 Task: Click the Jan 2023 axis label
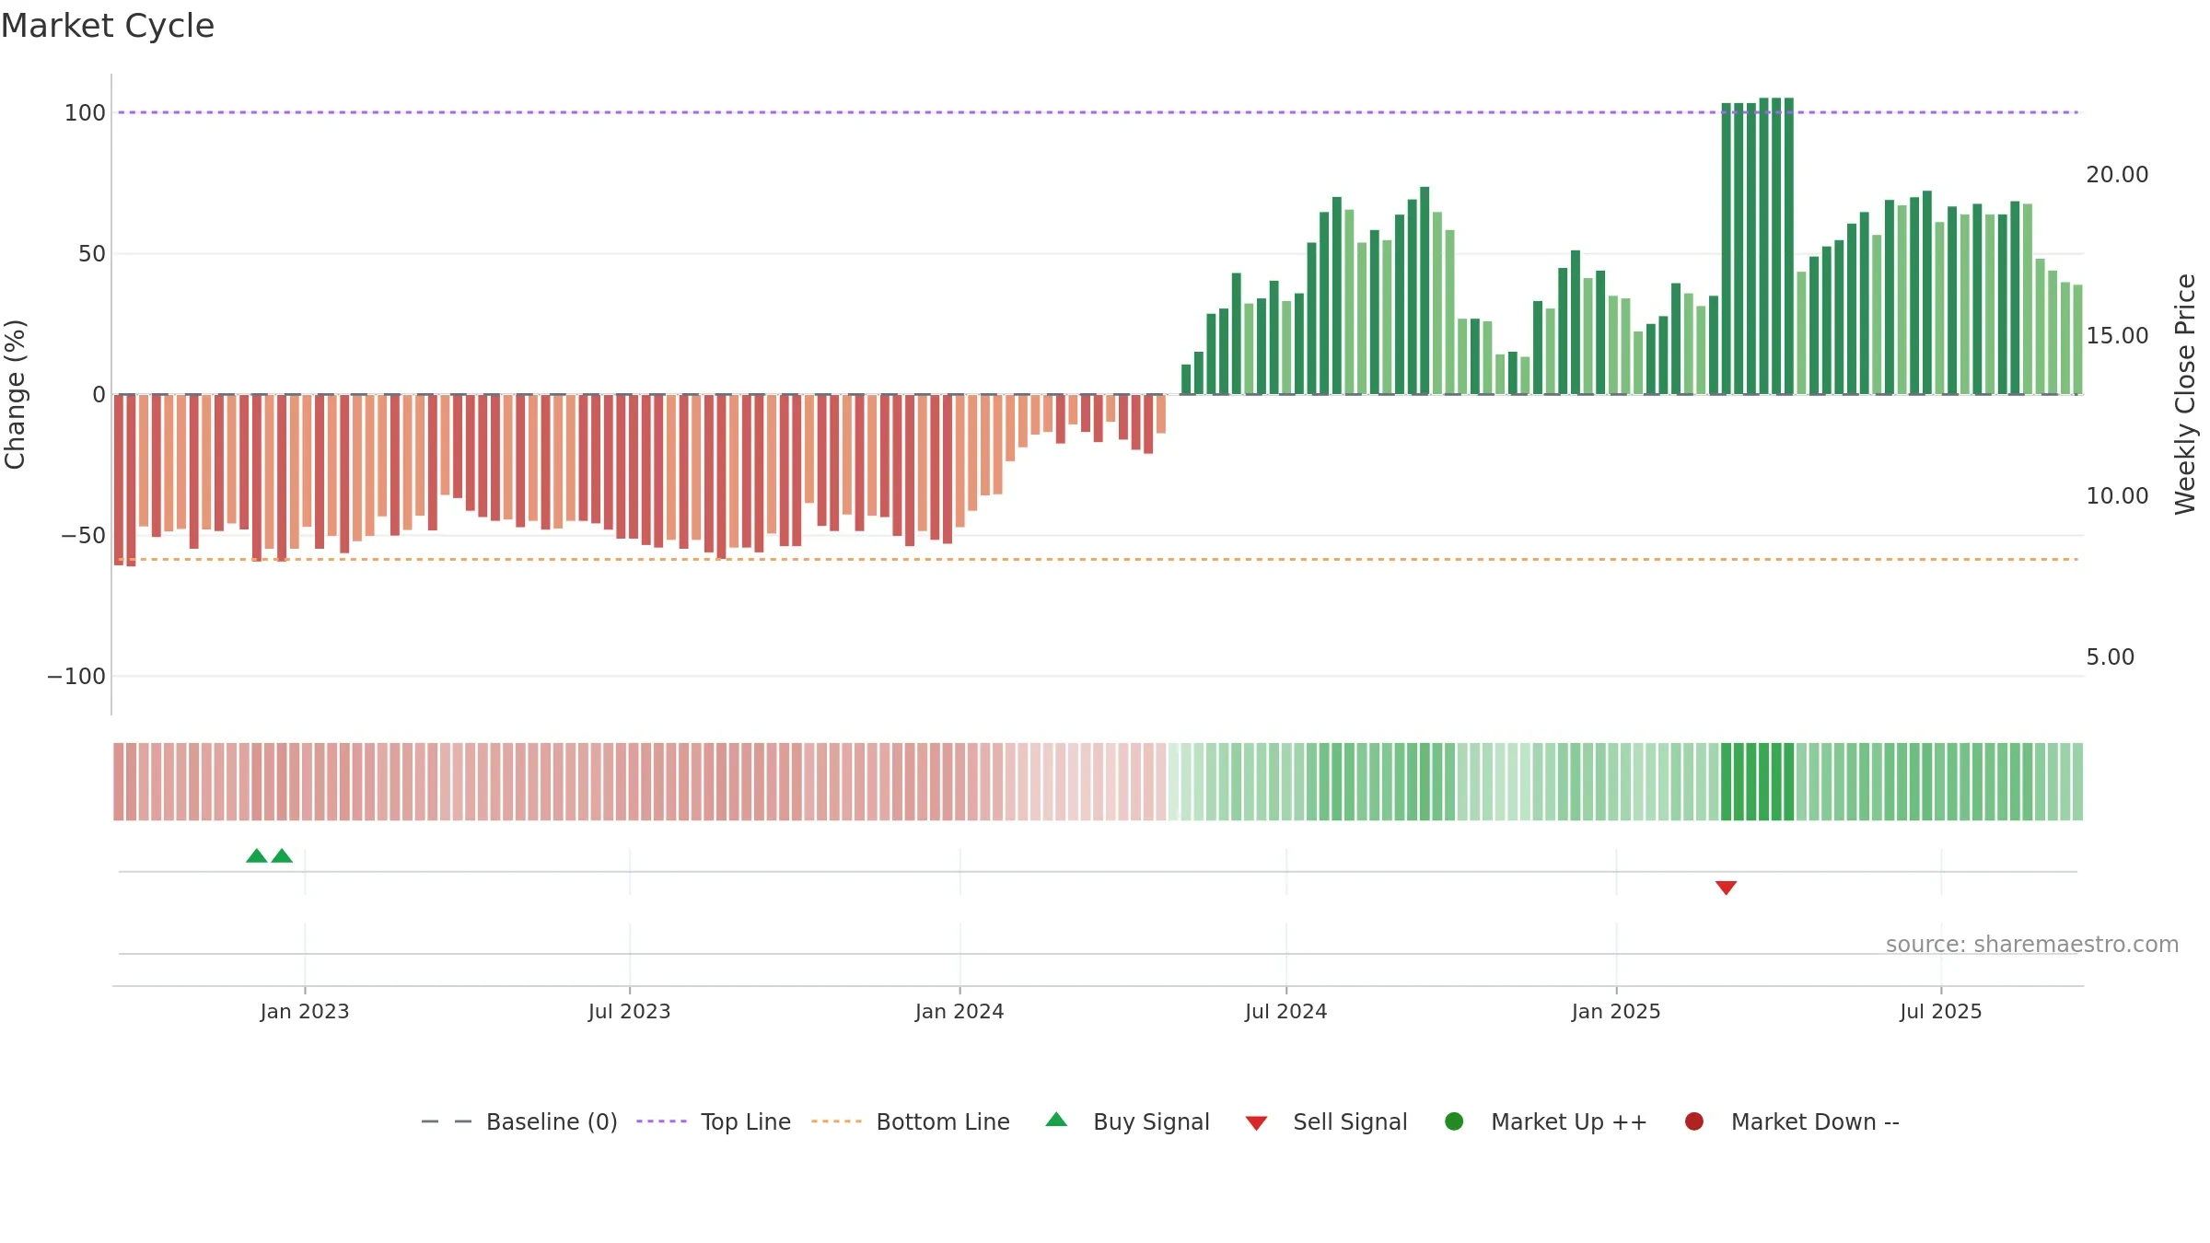pyautogui.click(x=305, y=1012)
